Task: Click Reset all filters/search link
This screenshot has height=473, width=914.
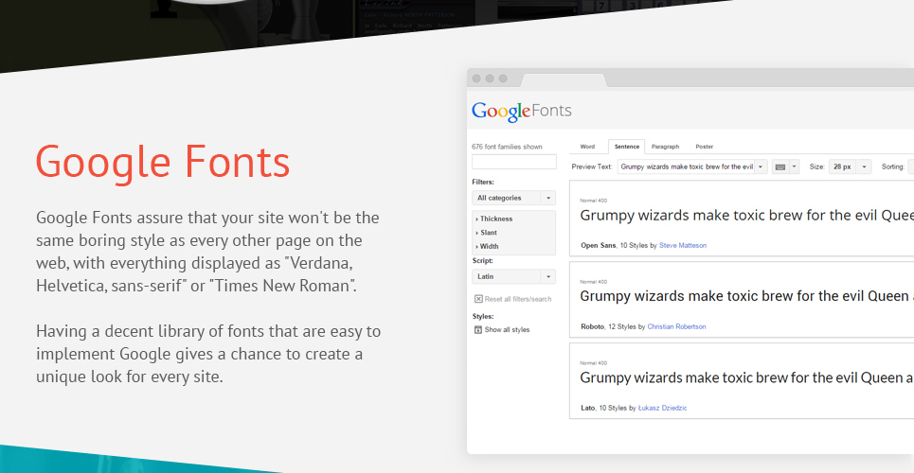Action: (518, 300)
